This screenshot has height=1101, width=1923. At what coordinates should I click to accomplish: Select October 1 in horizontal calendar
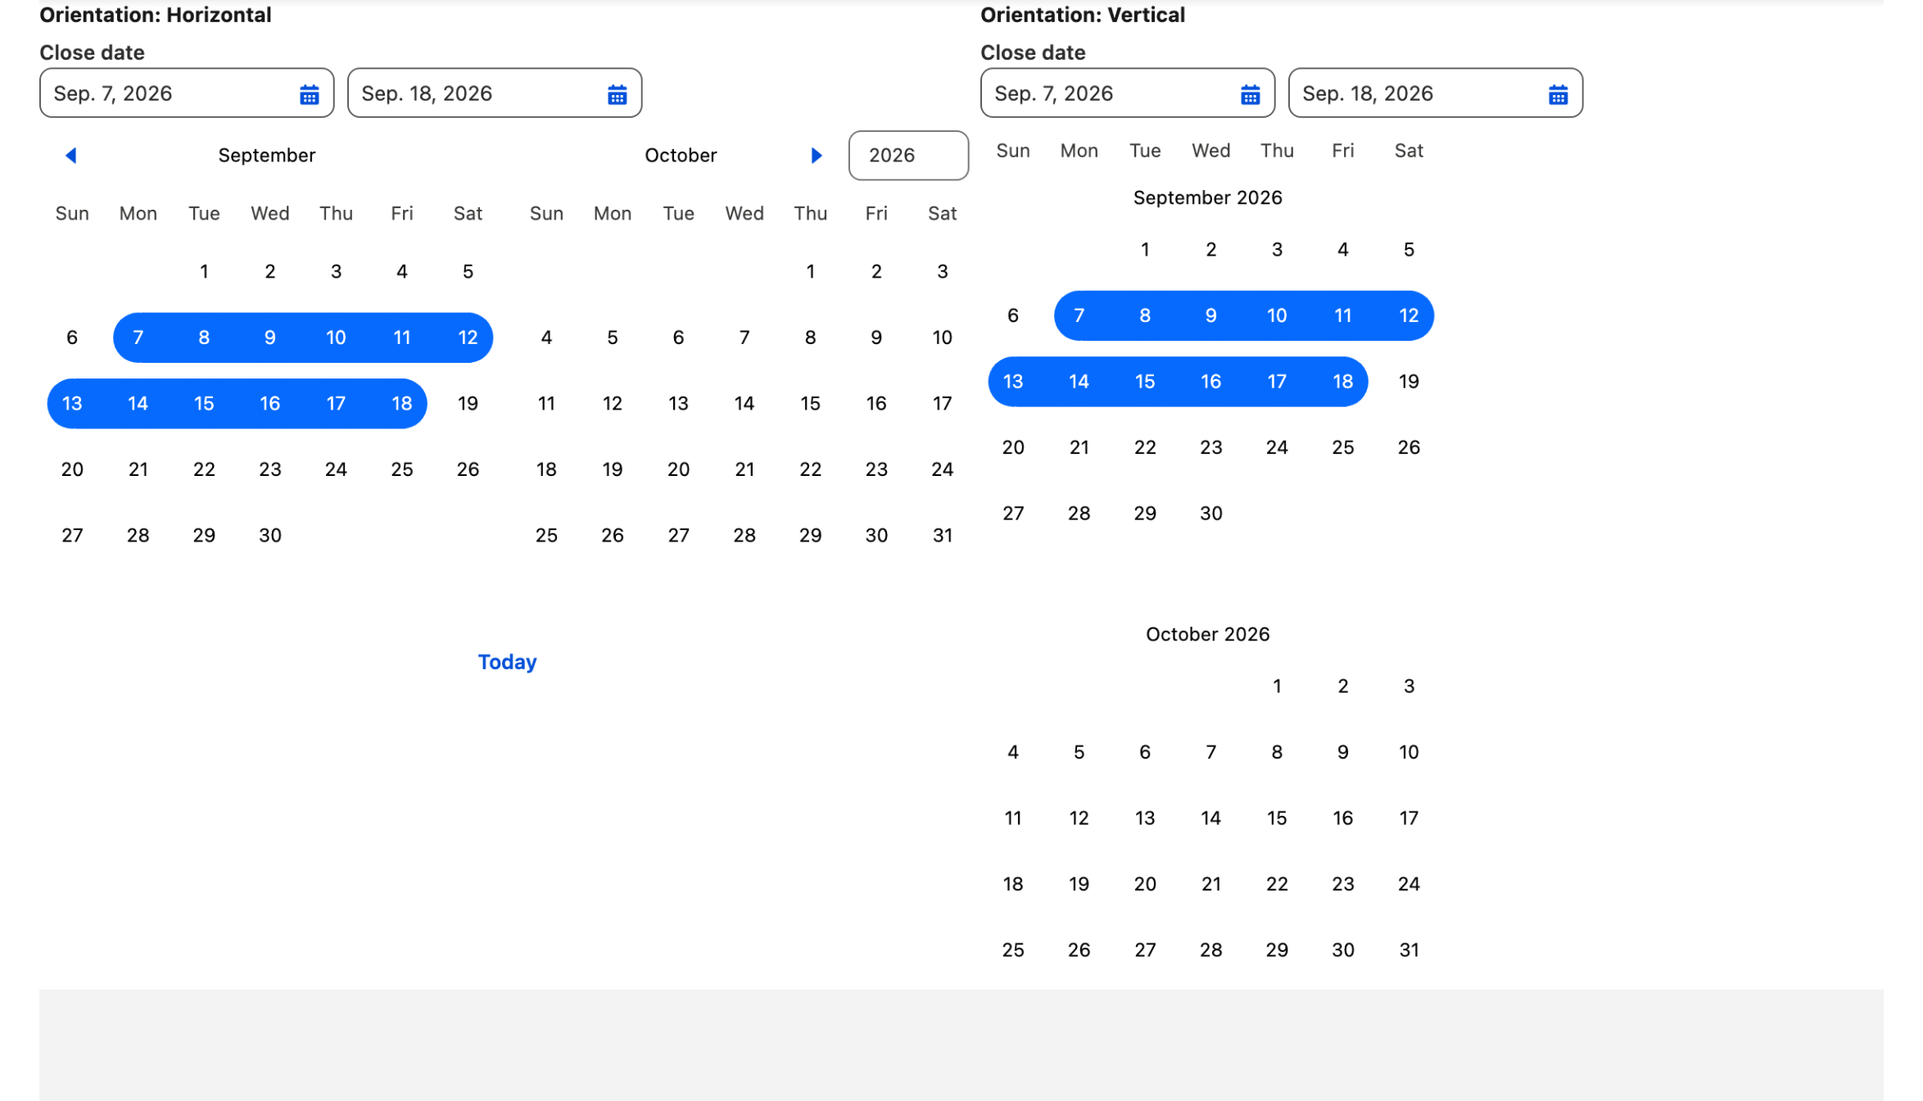pos(810,272)
